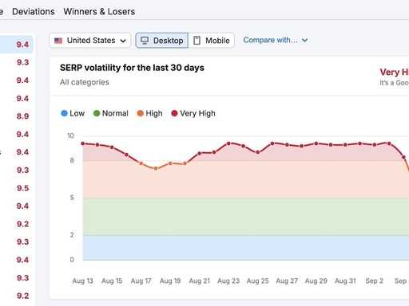
Task: Select the 9.5 volatility score row
Action: 22,188
